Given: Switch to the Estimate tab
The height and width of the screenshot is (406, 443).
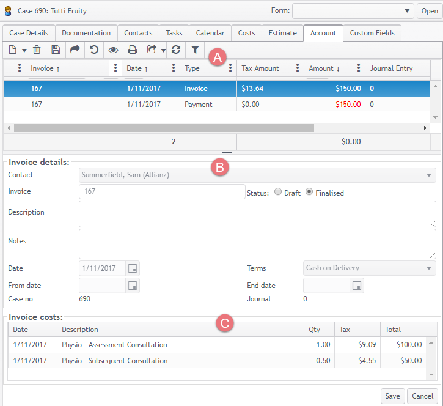Looking at the screenshot, I should pyautogui.click(x=283, y=33).
